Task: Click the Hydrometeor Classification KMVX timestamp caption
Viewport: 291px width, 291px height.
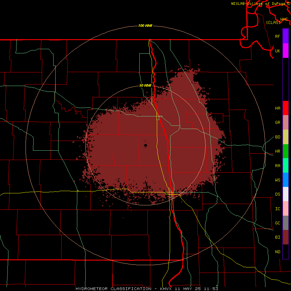Action: [x=147, y=289]
